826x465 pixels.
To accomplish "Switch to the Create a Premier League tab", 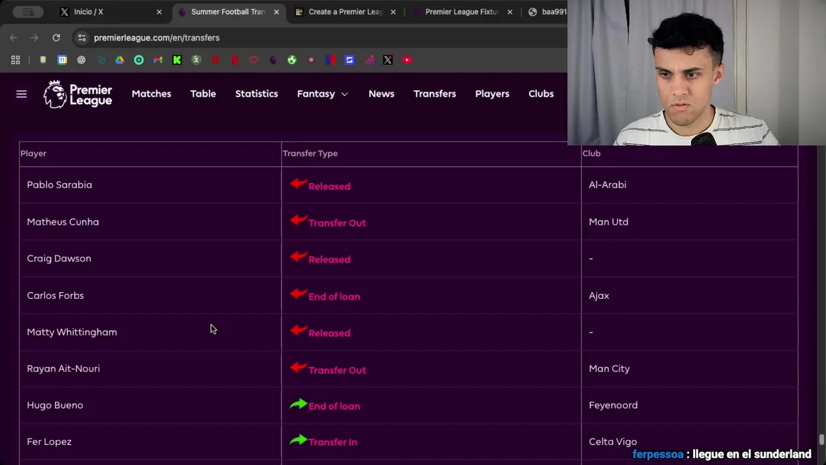I will (x=345, y=12).
